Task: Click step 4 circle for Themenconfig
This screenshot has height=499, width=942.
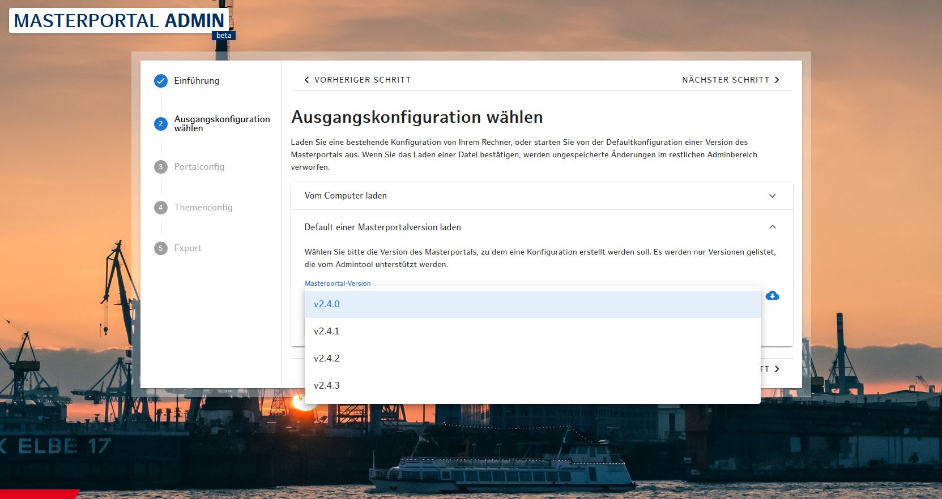Action: 161,208
